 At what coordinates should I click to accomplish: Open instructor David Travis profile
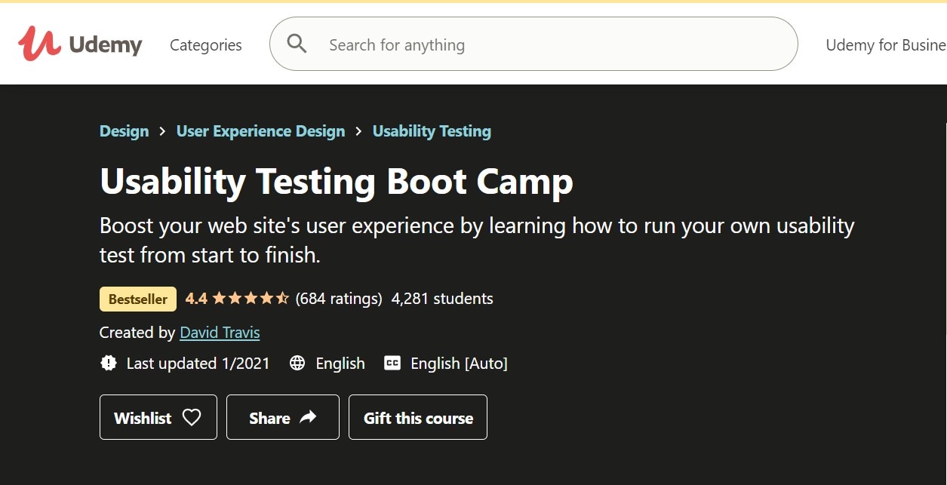220,333
